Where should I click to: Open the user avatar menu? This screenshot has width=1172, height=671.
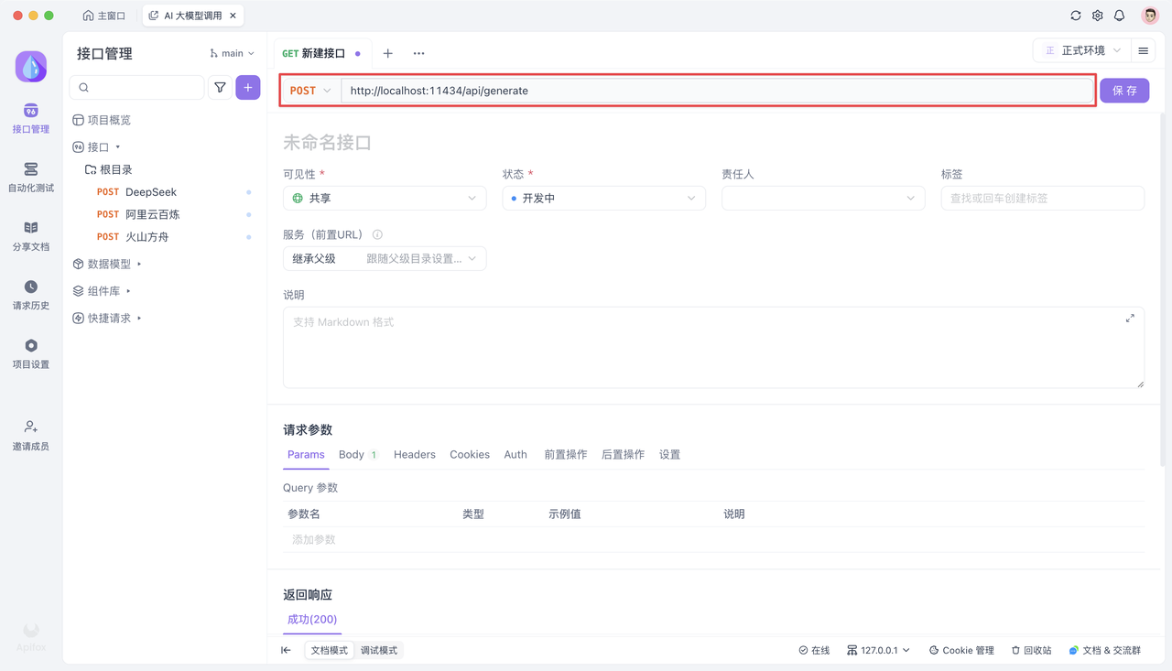coord(1150,16)
